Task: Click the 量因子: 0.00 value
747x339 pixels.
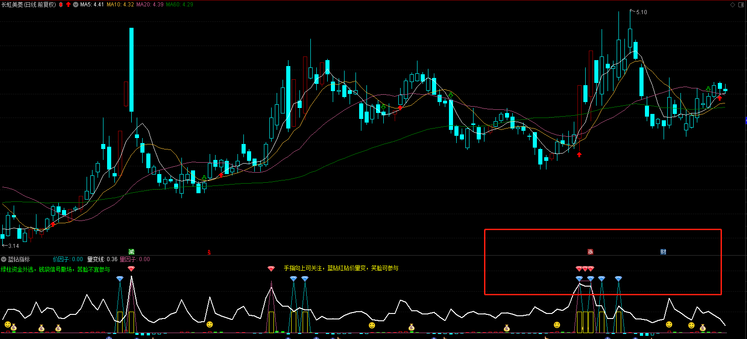Action: pos(135,259)
